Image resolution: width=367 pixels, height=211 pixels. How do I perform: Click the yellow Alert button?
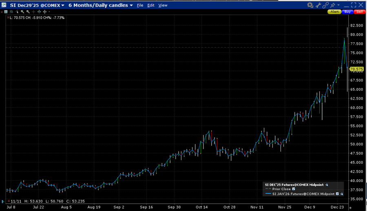[x=334, y=12]
